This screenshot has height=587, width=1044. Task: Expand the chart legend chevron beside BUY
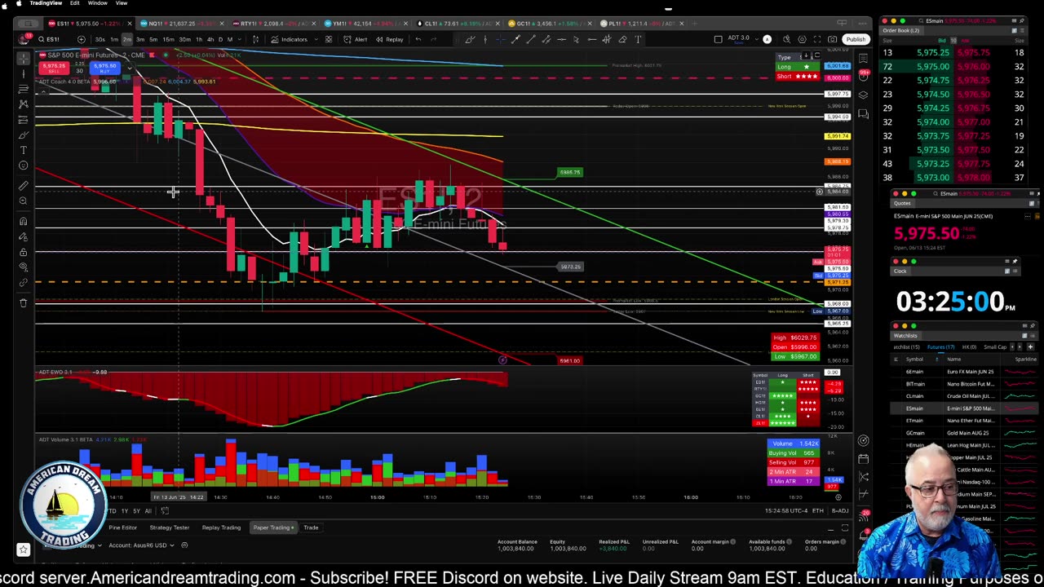130,68
